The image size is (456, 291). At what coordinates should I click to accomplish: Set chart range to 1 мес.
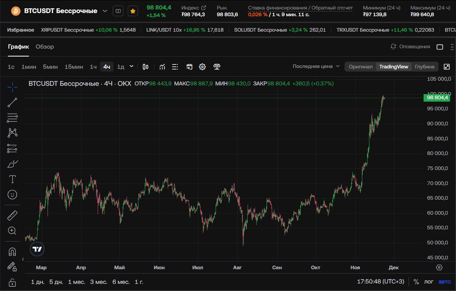pos(76,282)
